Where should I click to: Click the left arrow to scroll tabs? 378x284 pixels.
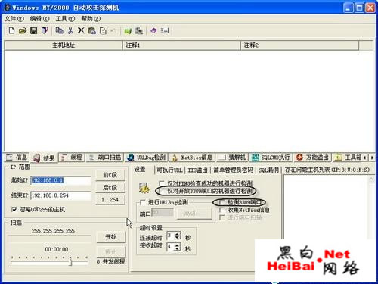[x=364, y=158]
